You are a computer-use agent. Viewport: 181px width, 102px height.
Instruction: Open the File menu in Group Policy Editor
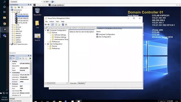click(46, 22)
